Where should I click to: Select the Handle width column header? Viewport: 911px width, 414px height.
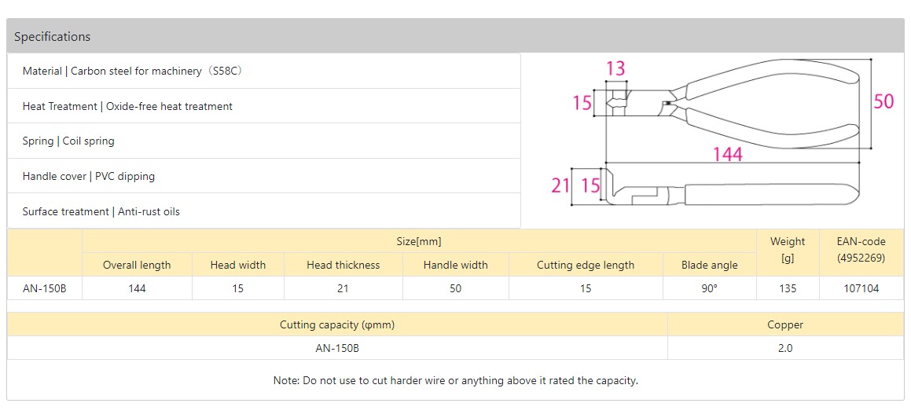(x=456, y=265)
